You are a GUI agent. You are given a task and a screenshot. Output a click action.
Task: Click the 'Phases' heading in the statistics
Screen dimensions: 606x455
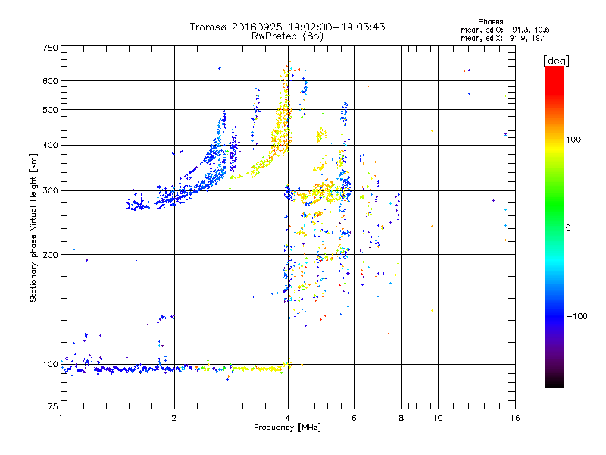click(x=490, y=22)
